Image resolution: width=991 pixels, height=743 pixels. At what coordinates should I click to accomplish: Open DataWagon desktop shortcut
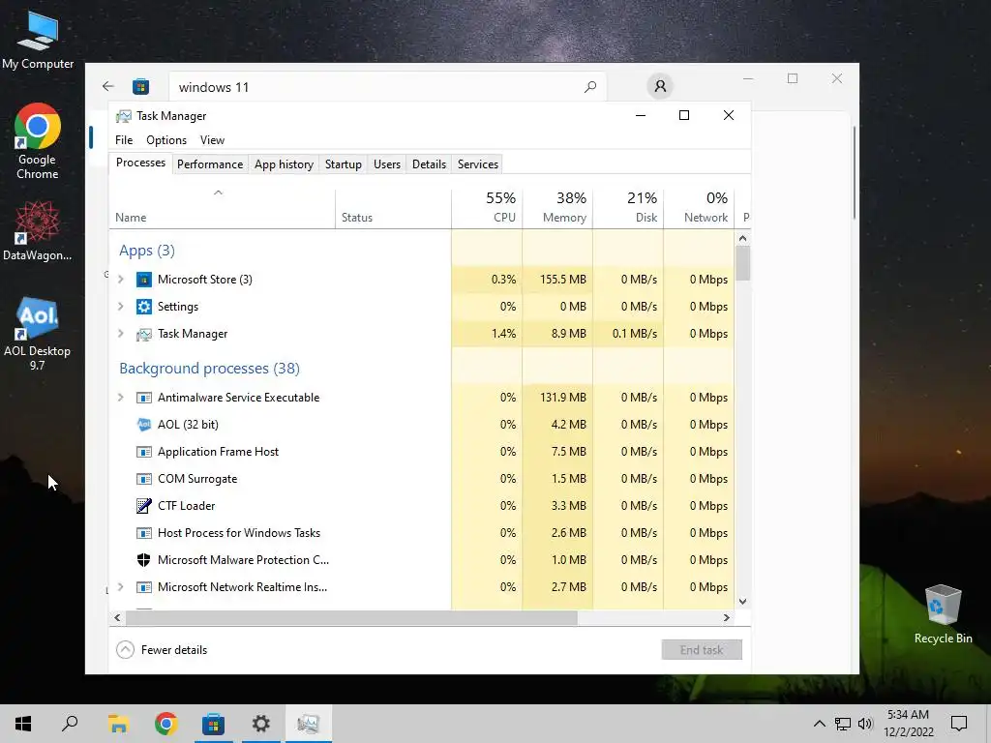38,230
